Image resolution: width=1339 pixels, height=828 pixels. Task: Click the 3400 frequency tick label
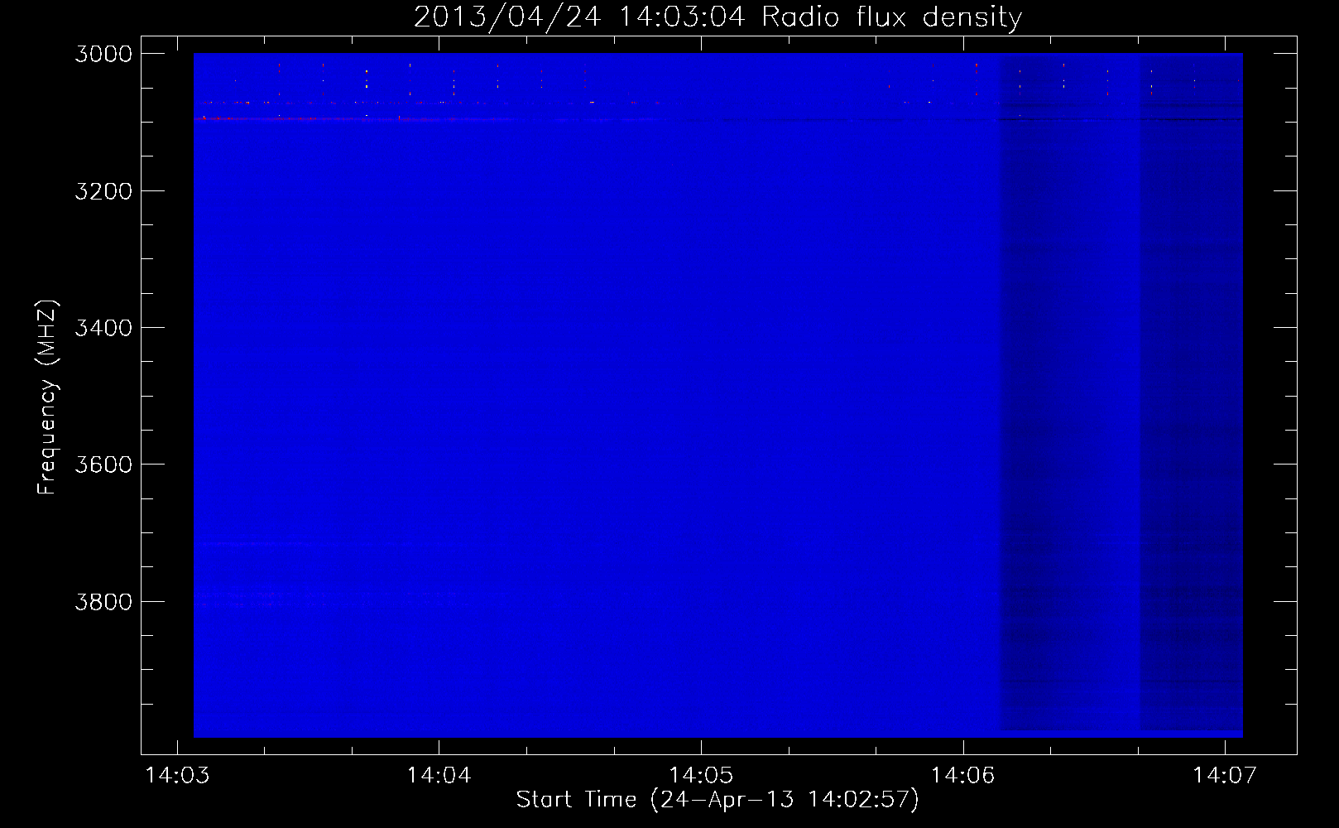pyautogui.click(x=103, y=328)
